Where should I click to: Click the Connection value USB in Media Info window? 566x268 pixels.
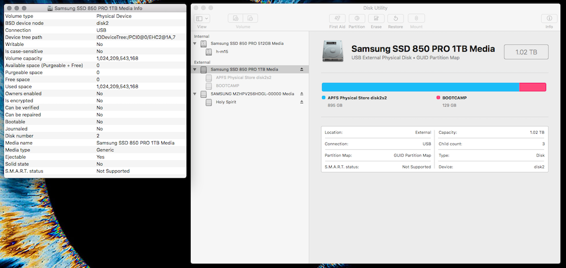point(101,30)
